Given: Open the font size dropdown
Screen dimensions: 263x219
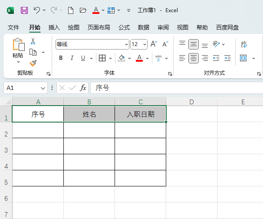Looking at the screenshot, I should pyautogui.click(x=145, y=44).
